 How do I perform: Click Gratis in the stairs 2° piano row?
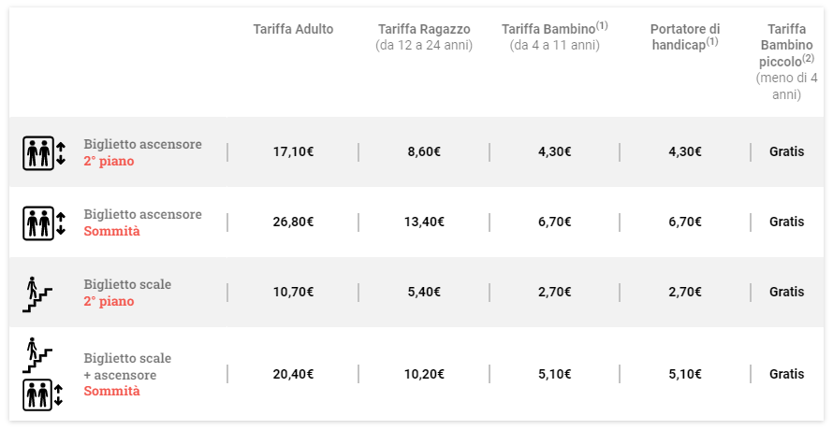[x=786, y=293]
